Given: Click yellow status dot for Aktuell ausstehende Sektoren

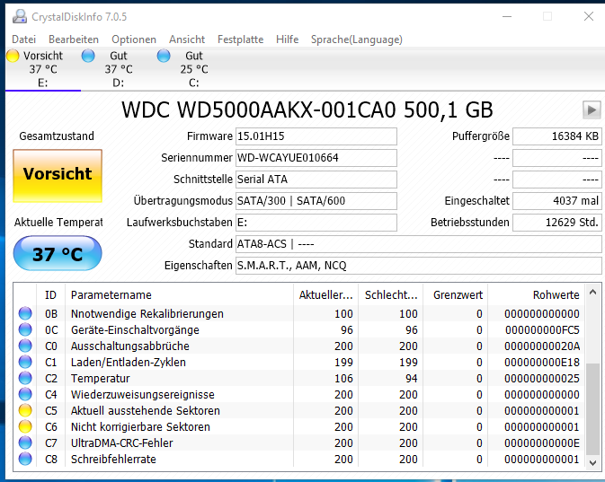Looking at the screenshot, I should point(25,411).
